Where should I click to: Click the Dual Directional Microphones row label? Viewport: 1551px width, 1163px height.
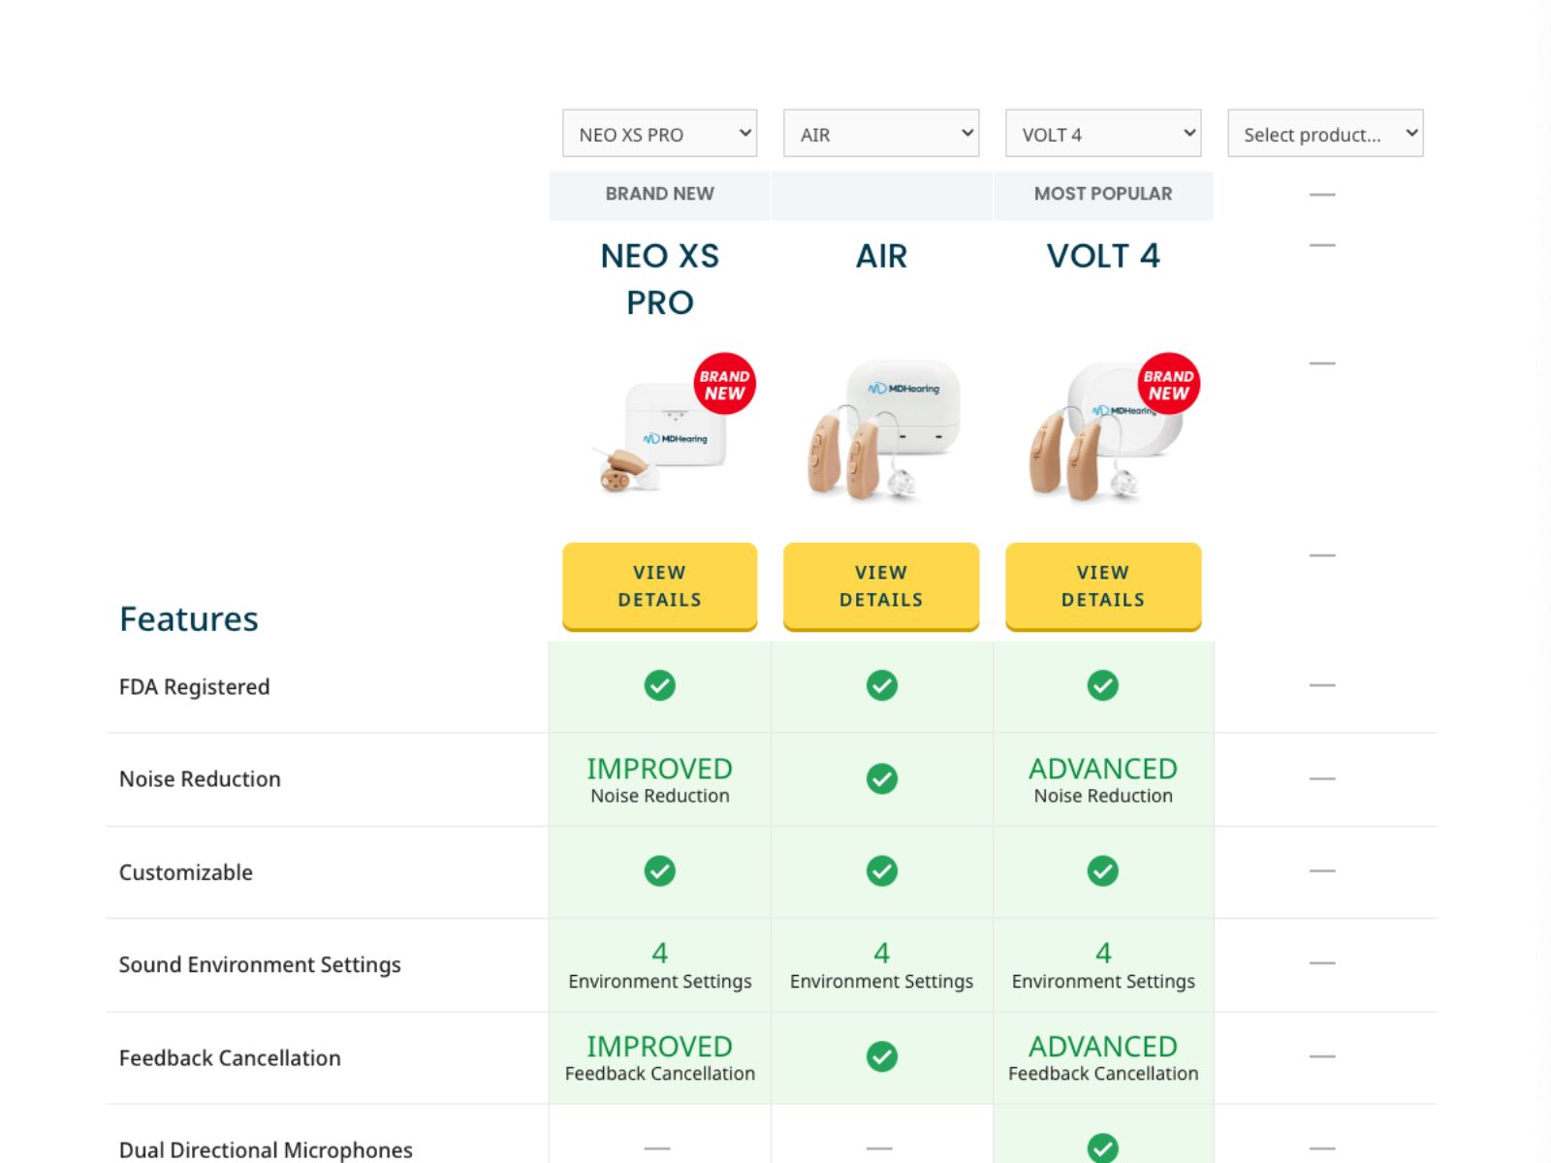click(266, 1150)
